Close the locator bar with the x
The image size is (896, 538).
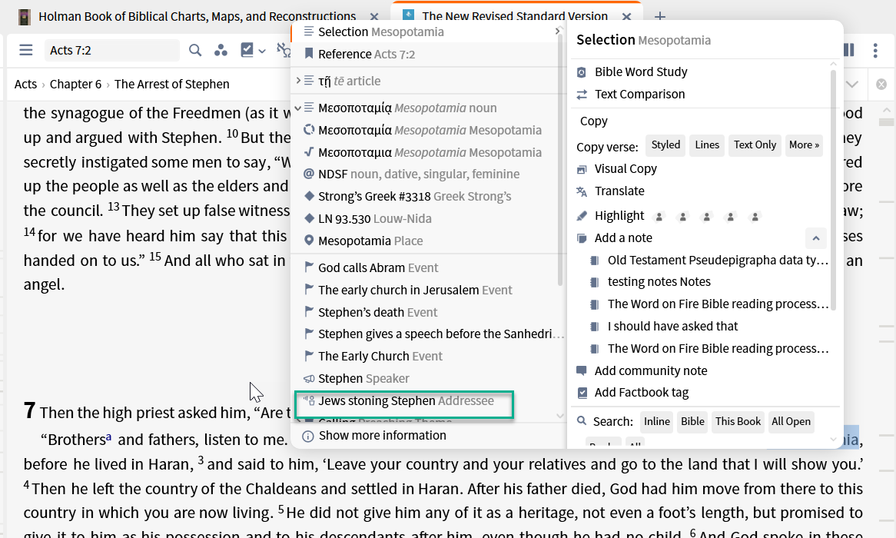pos(881,84)
